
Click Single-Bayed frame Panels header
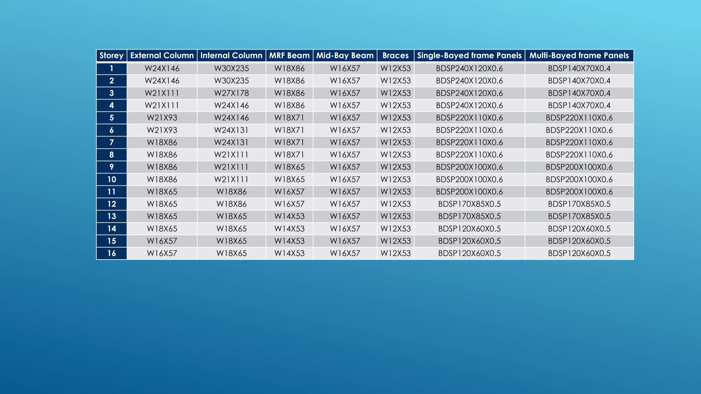(x=469, y=55)
